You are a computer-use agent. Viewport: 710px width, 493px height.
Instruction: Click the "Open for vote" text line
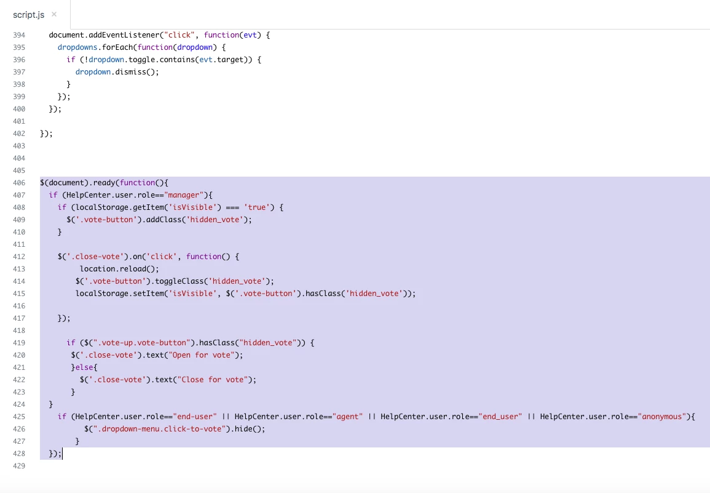[x=157, y=355]
